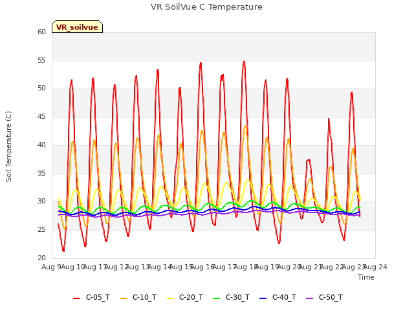Click the 40 y-axis tick label

click(41, 145)
